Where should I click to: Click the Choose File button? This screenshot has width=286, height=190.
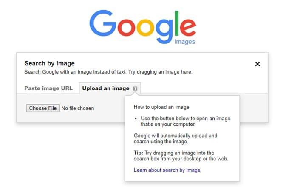(x=43, y=108)
